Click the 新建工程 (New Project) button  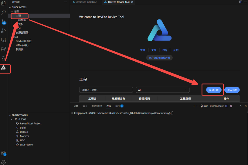212,90
